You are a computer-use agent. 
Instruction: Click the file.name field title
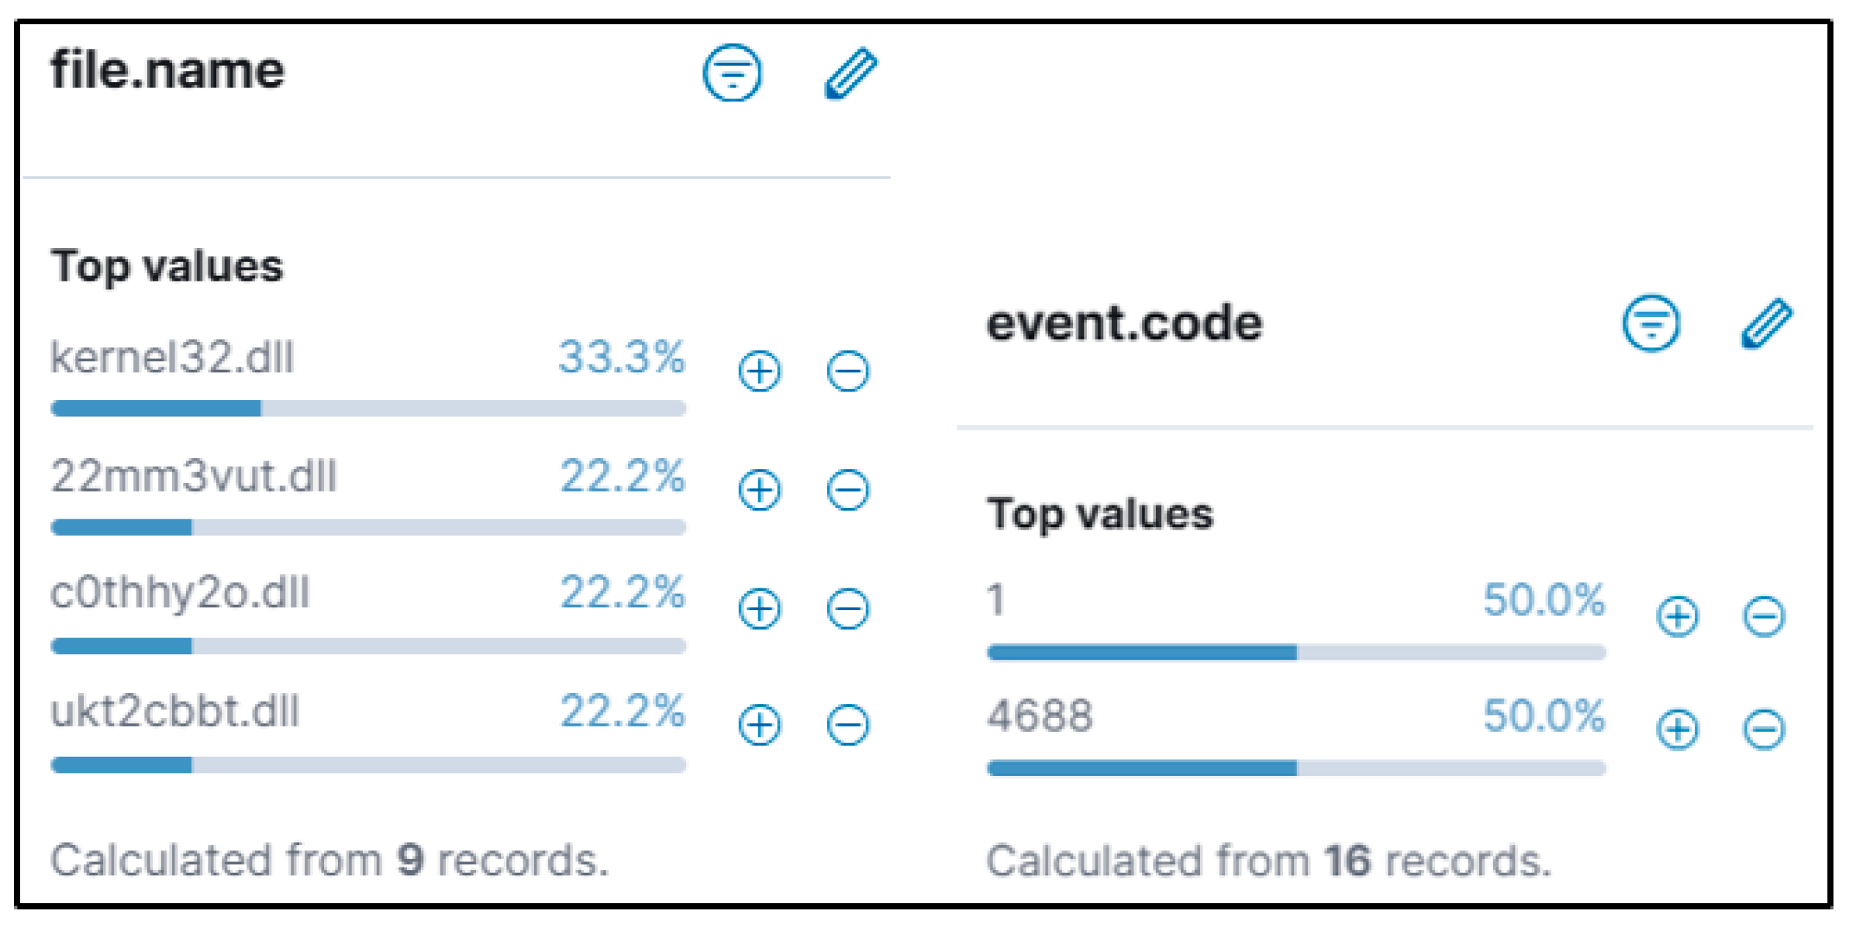coord(167,71)
